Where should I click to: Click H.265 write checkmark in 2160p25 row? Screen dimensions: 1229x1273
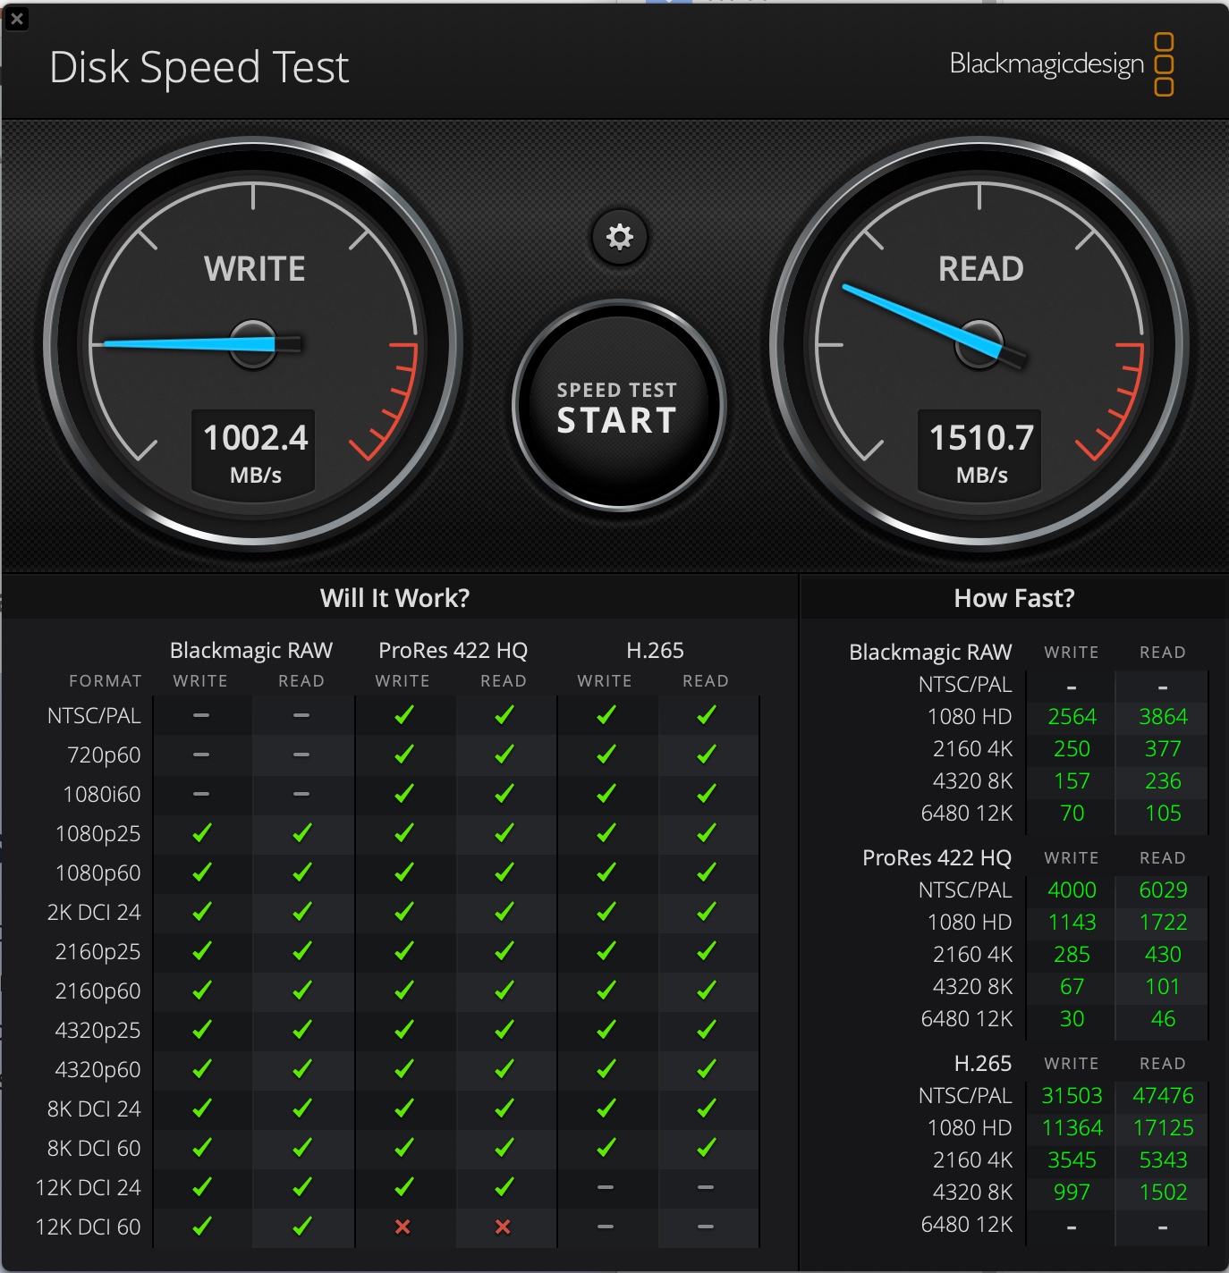click(x=606, y=951)
